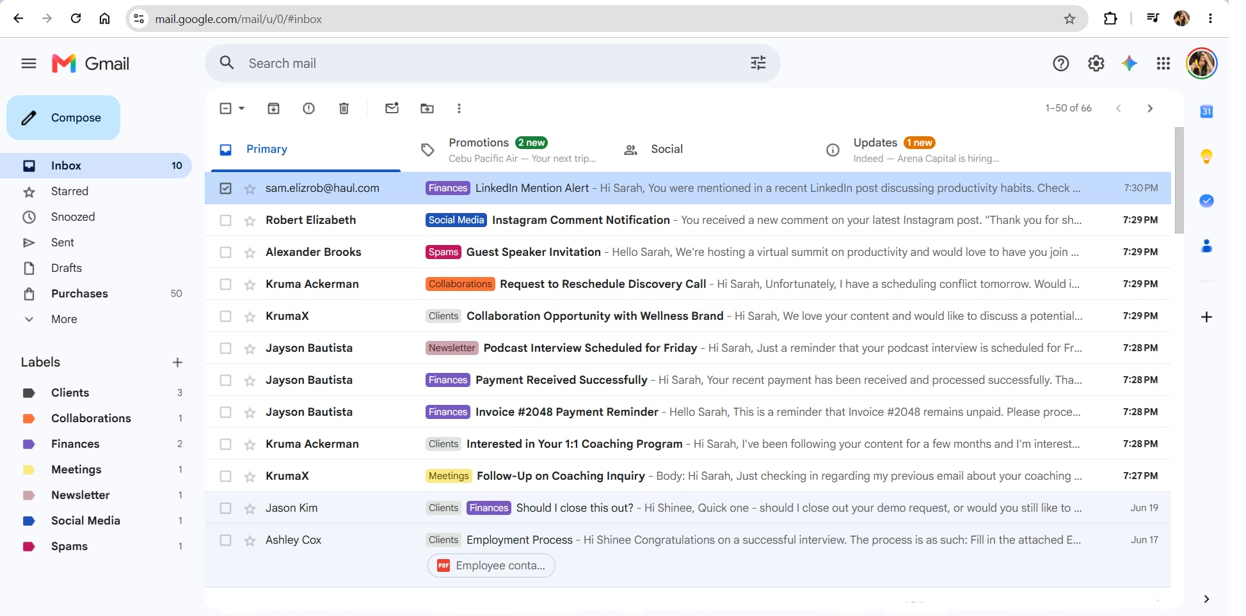
Task: Create new label with plus icon
Action: click(x=177, y=362)
